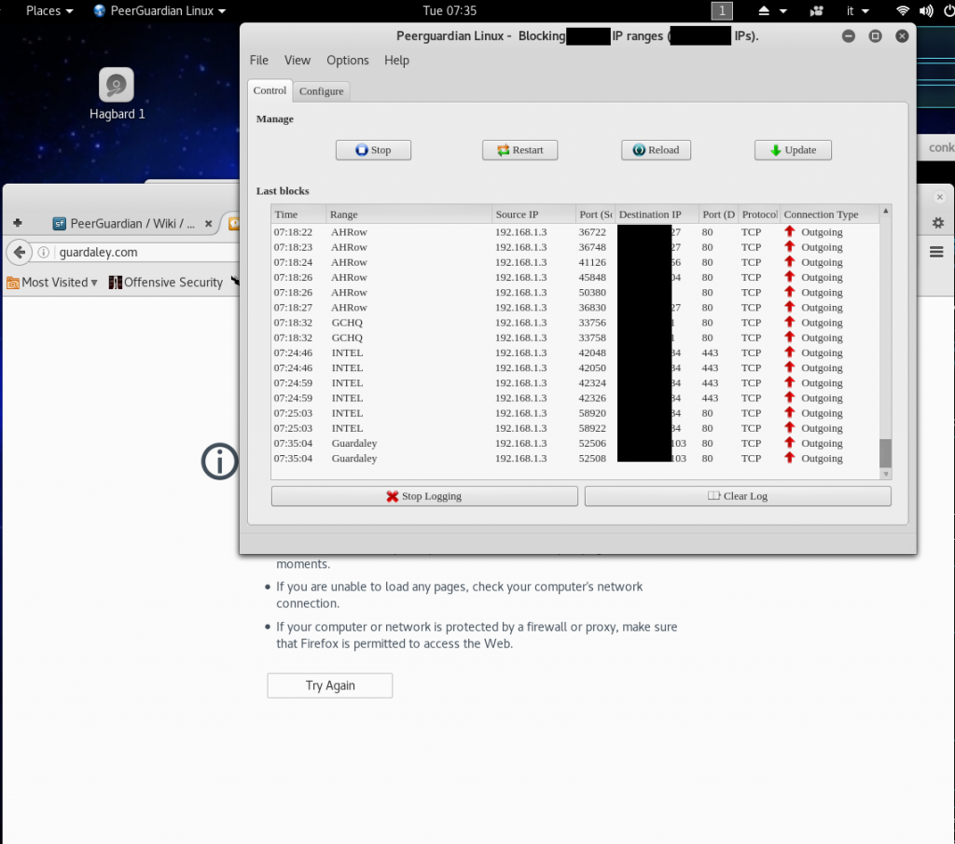955x844 pixels.
Task: Select the GCHQ row with source port 33758
Action: coord(574,338)
